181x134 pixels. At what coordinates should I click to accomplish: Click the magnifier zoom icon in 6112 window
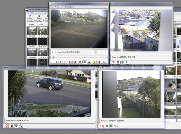tap(89, 62)
